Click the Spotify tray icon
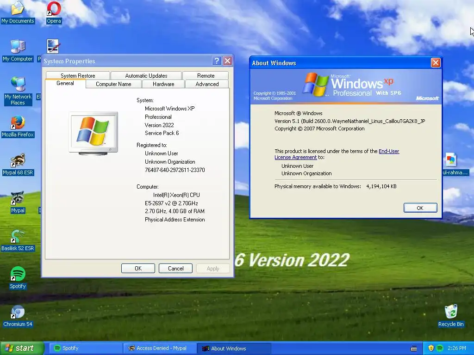 tap(440, 348)
